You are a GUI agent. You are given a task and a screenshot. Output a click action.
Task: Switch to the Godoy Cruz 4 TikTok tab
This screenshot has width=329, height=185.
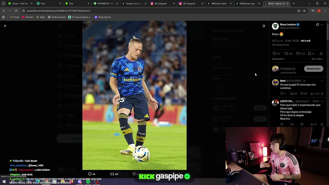(134, 4)
